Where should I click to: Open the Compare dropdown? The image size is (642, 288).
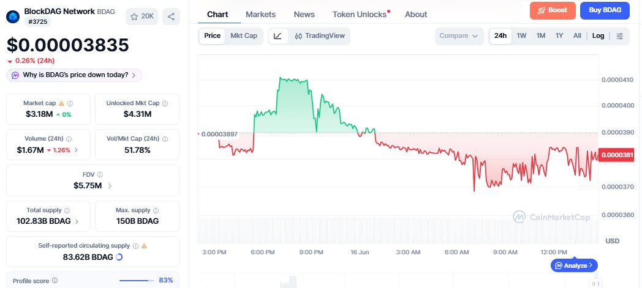point(459,36)
